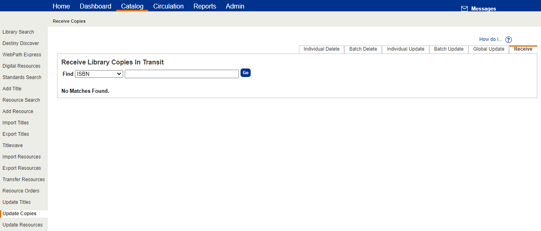The image size is (541, 231).
Task: Select Import Titles in the sidebar
Action: coord(16,123)
